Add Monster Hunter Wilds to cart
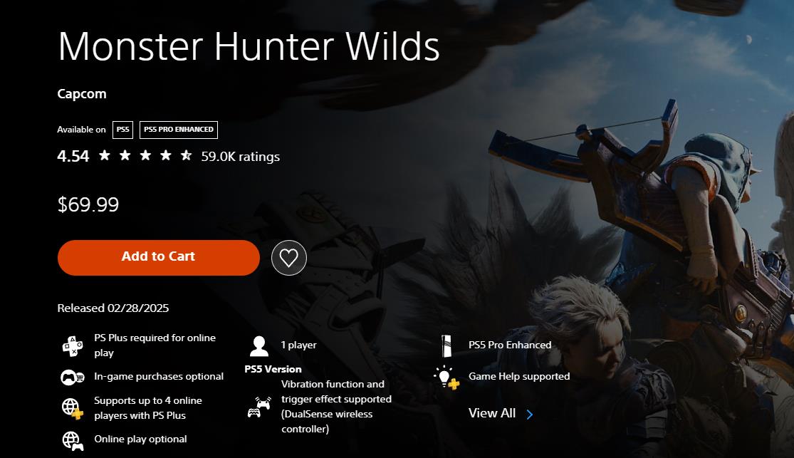The width and height of the screenshot is (794, 458). click(159, 257)
